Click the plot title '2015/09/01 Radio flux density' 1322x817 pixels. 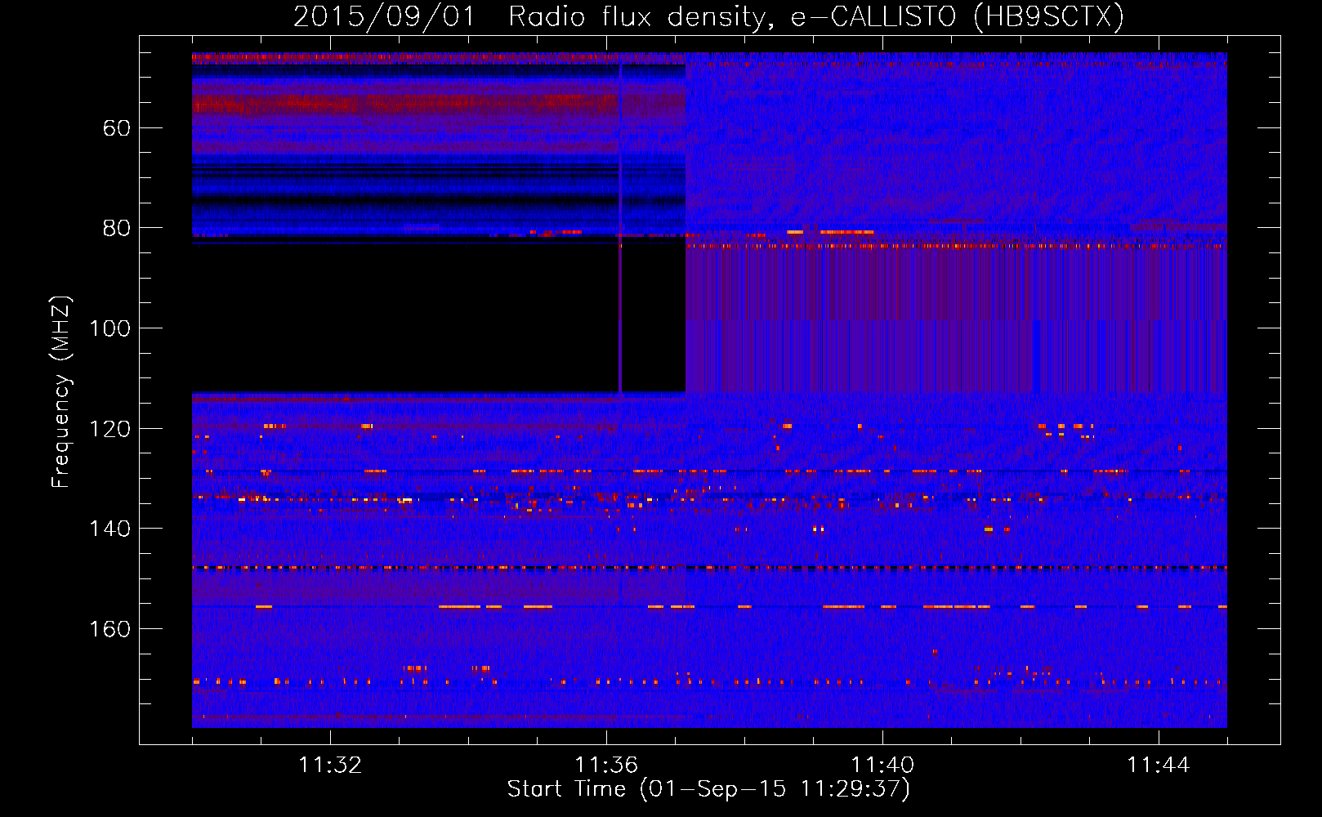(708, 16)
